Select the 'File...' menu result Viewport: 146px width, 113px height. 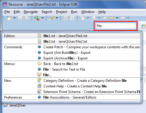(x=71, y=75)
